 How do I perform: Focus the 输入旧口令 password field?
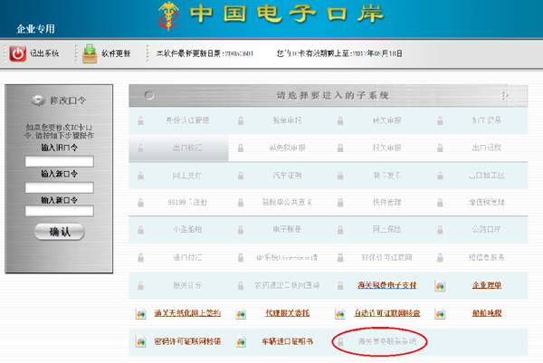tap(59, 161)
